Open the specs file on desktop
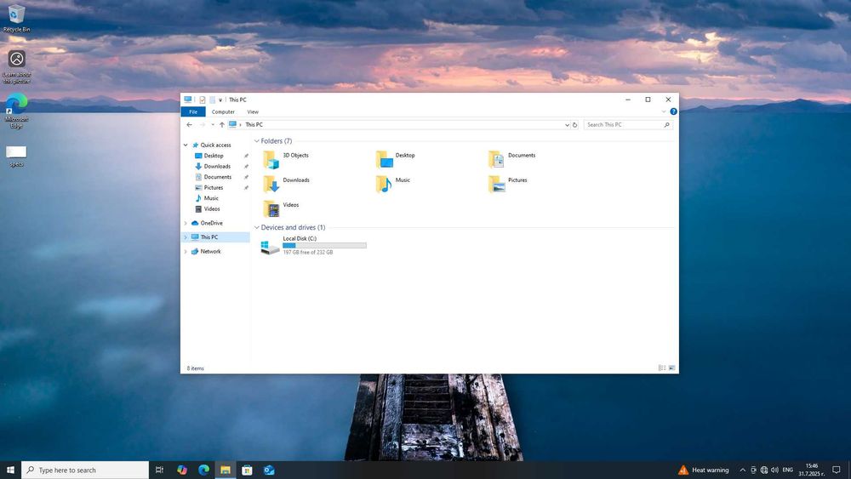Viewport: 851px width, 479px height. coord(16,157)
